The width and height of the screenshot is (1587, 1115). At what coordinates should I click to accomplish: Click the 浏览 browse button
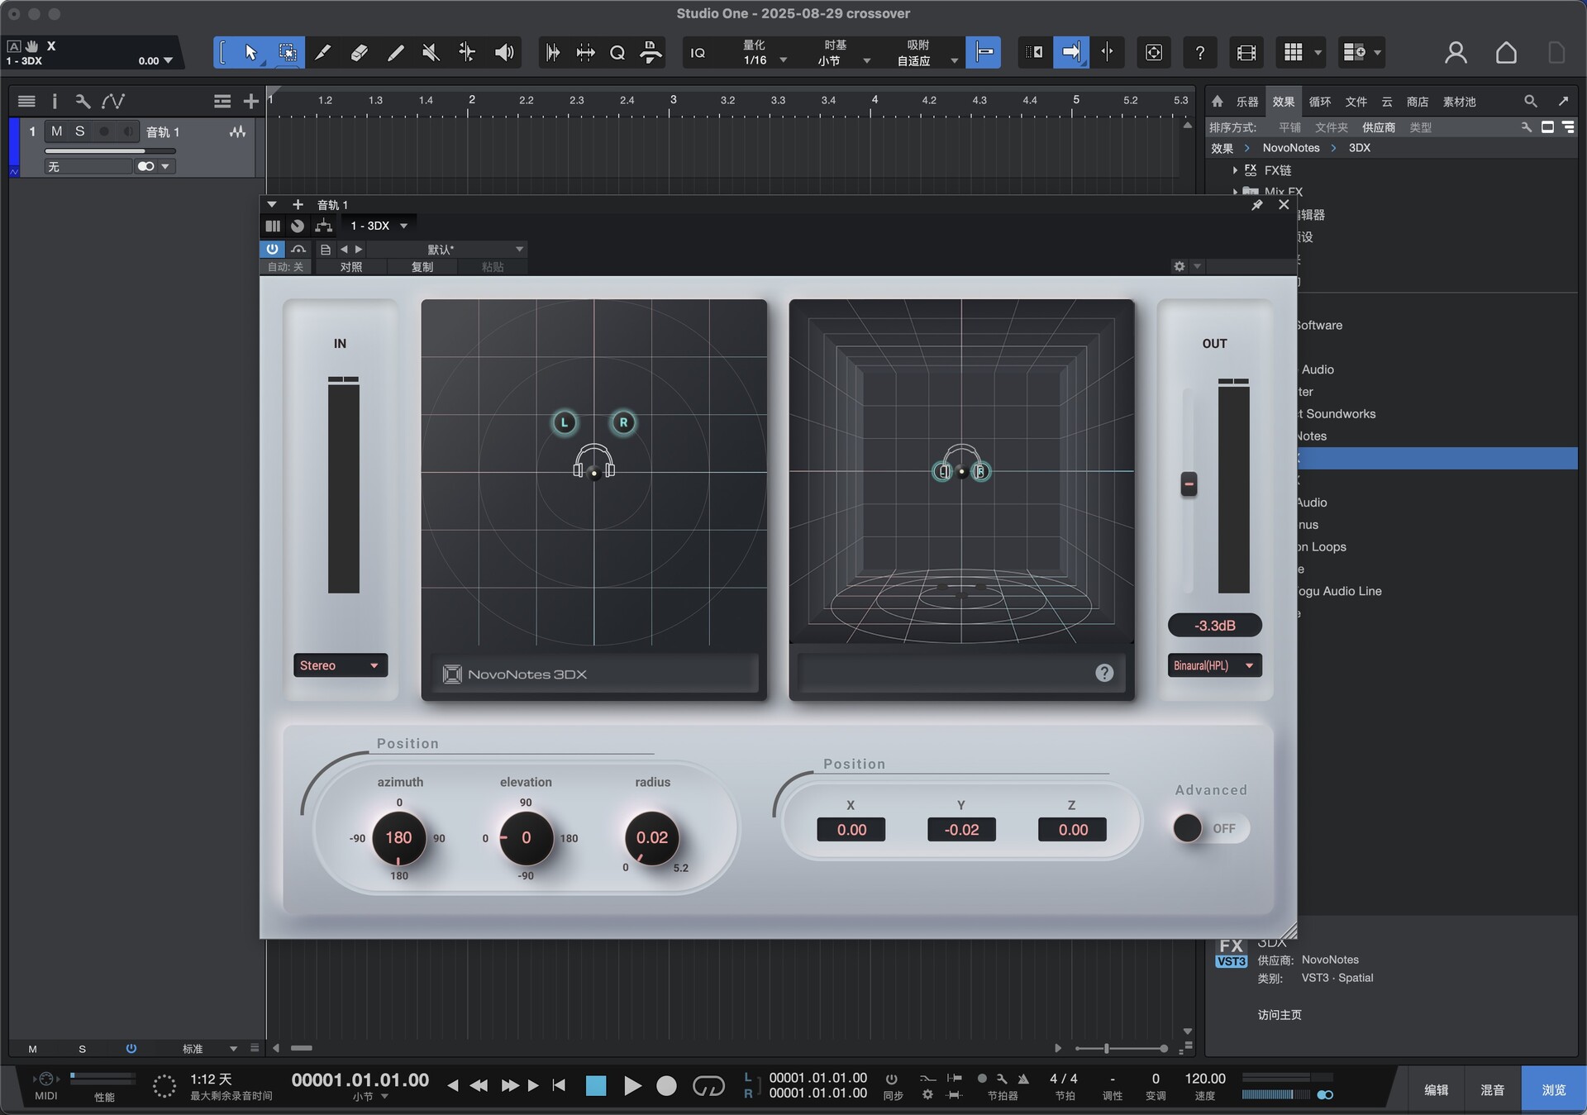coord(1553,1089)
